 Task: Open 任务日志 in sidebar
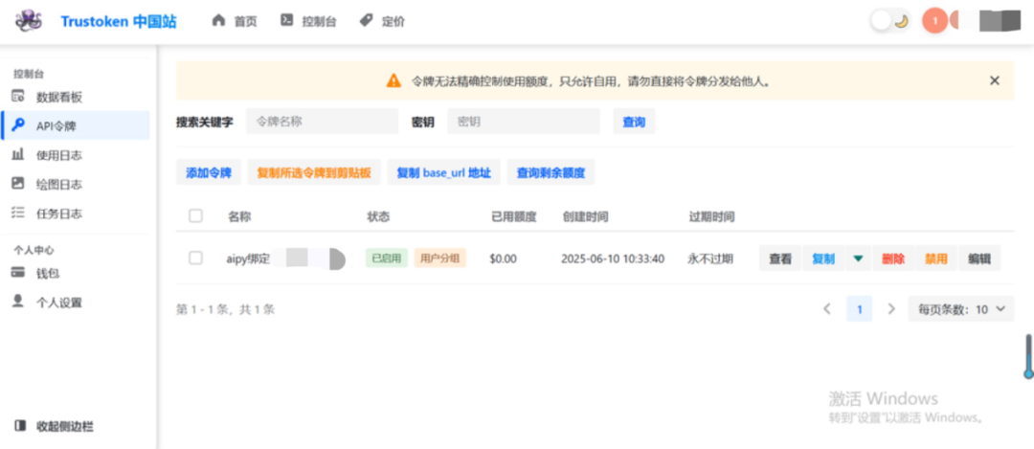coord(76,213)
